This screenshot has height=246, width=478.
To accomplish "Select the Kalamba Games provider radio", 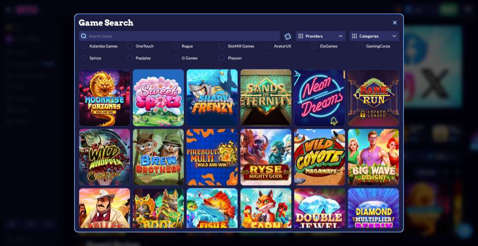I will [x=84, y=46].
